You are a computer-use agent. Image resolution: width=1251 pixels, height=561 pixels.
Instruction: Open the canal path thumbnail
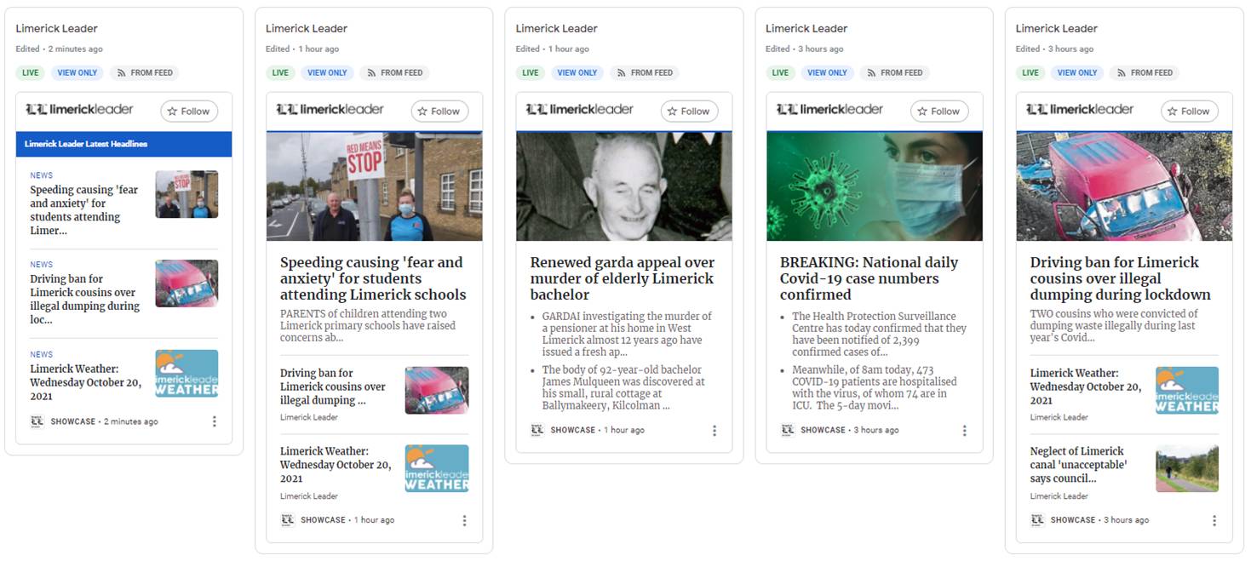click(1187, 468)
